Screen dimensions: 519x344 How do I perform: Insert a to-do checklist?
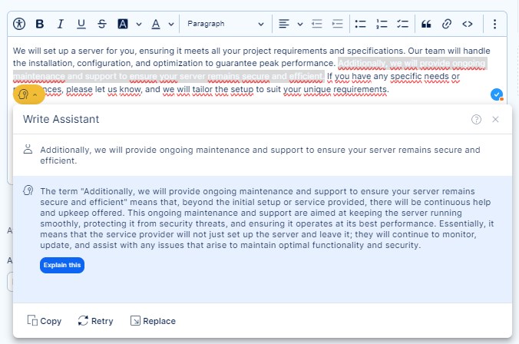click(402, 24)
